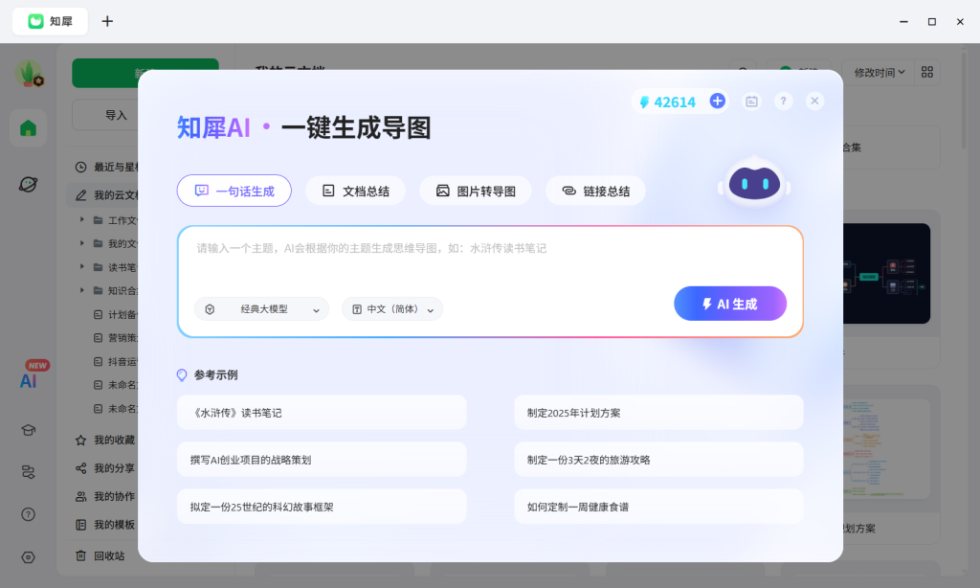Click the 导入 import button
Image resolution: width=980 pixels, height=588 pixels.
click(105, 115)
